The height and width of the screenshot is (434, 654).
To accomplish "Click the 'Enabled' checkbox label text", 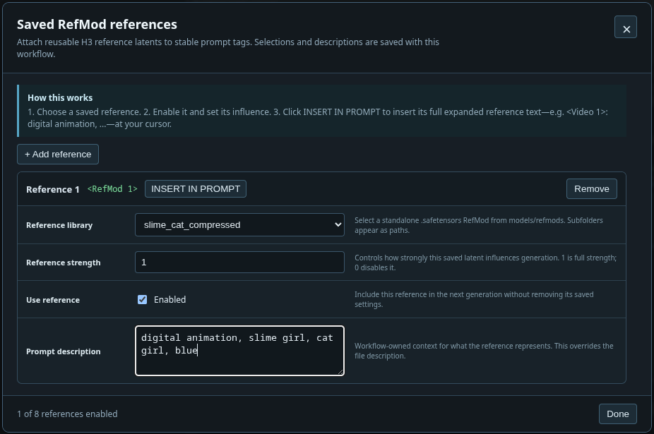I will pyautogui.click(x=170, y=299).
